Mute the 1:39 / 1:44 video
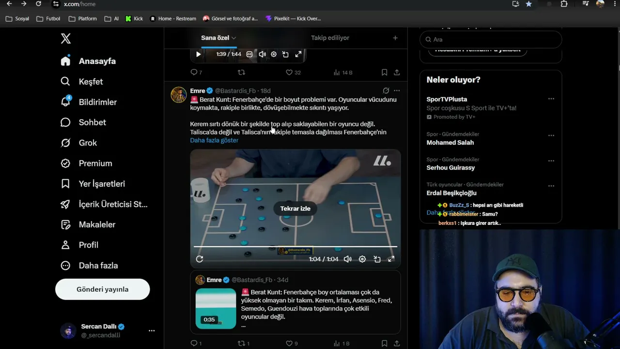The width and height of the screenshot is (620, 349). (x=262, y=54)
